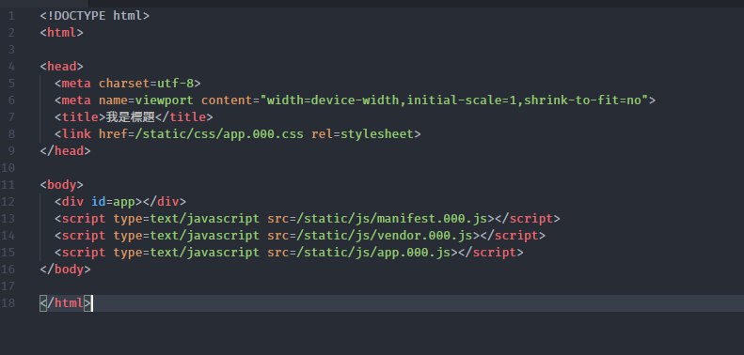Click the manifest.000.js script source path
This screenshot has width=744, height=355.
(x=392, y=219)
